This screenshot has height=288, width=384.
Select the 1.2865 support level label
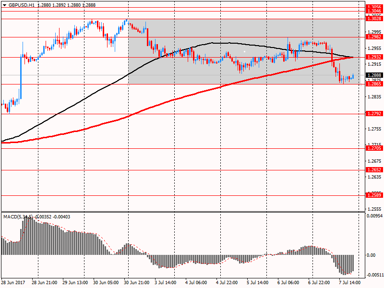pyautogui.click(x=374, y=84)
